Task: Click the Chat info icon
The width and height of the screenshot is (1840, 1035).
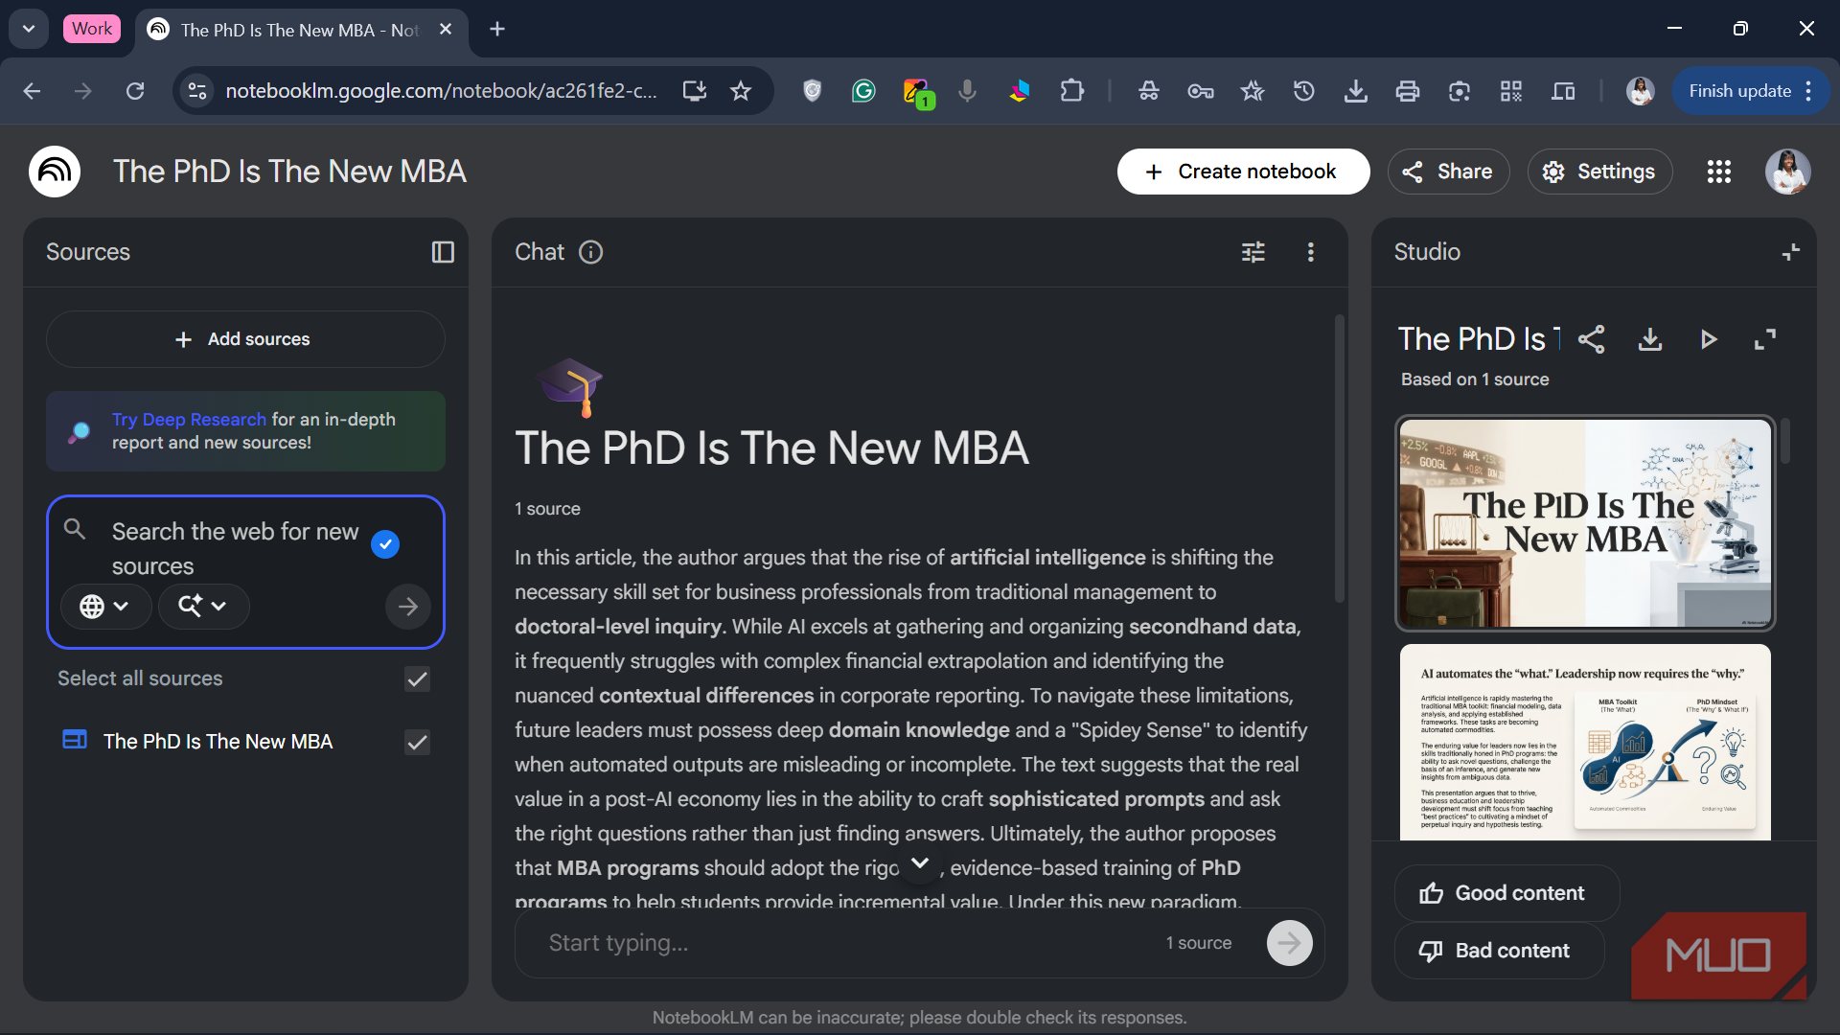Action: (x=591, y=252)
